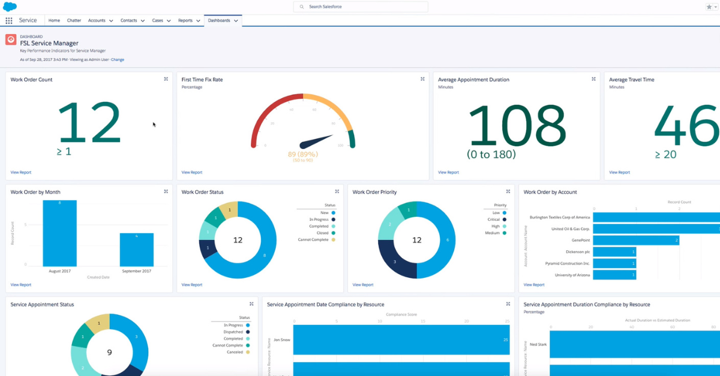The height and width of the screenshot is (376, 720).
Task: Expand the Service Appointment Status widget
Action: click(251, 304)
